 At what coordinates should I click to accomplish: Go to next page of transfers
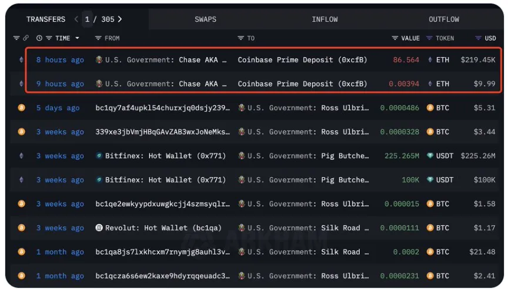click(x=120, y=19)
